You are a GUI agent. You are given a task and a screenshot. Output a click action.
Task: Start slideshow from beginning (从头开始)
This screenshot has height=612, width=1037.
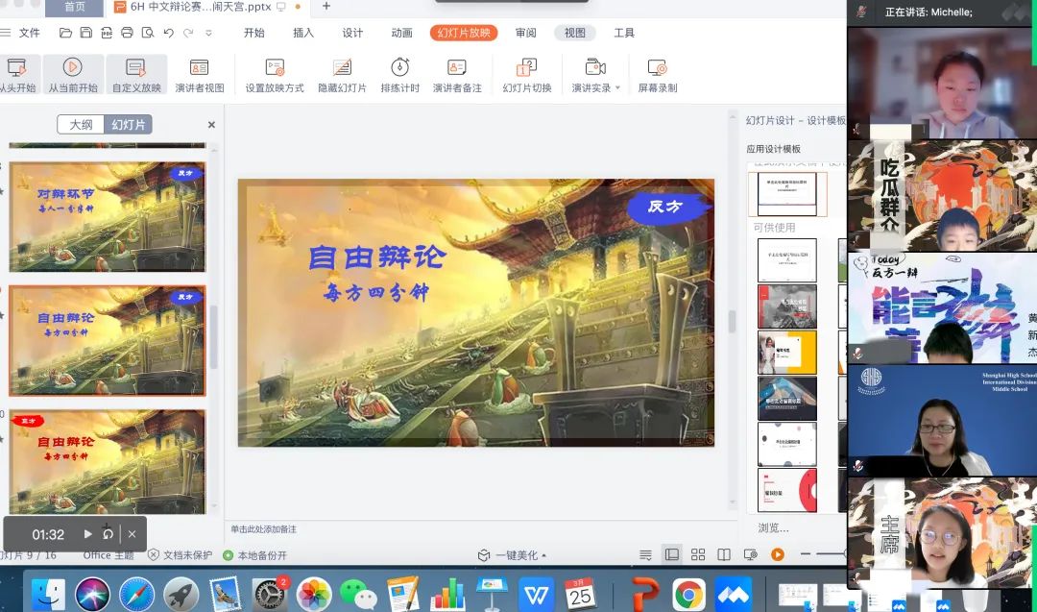point(17,74)
